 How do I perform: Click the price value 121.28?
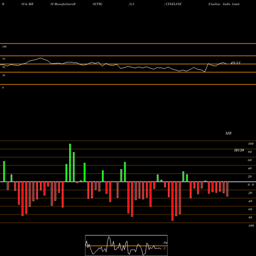click(x=239, y=150)
